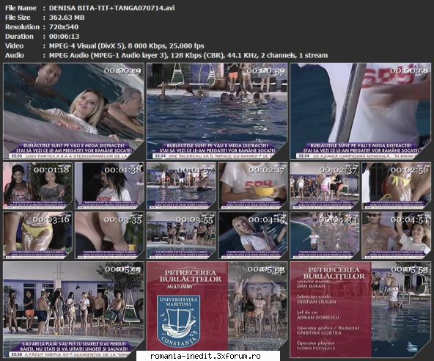Open the Universitatea Maritima credits frame
434x361 pixels.
217,310
